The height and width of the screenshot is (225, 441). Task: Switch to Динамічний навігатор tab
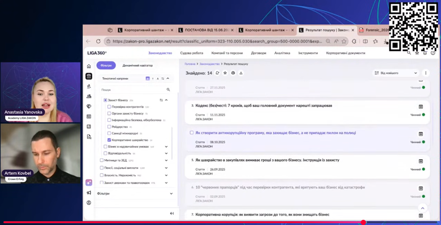[x=137, y=65]
